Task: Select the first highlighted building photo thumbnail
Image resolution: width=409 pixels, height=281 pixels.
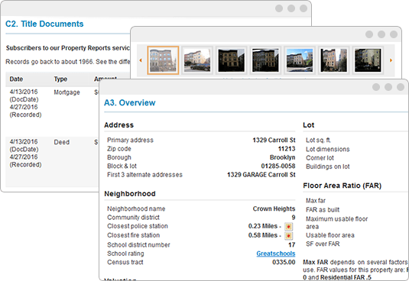Action: click(163, 60)
